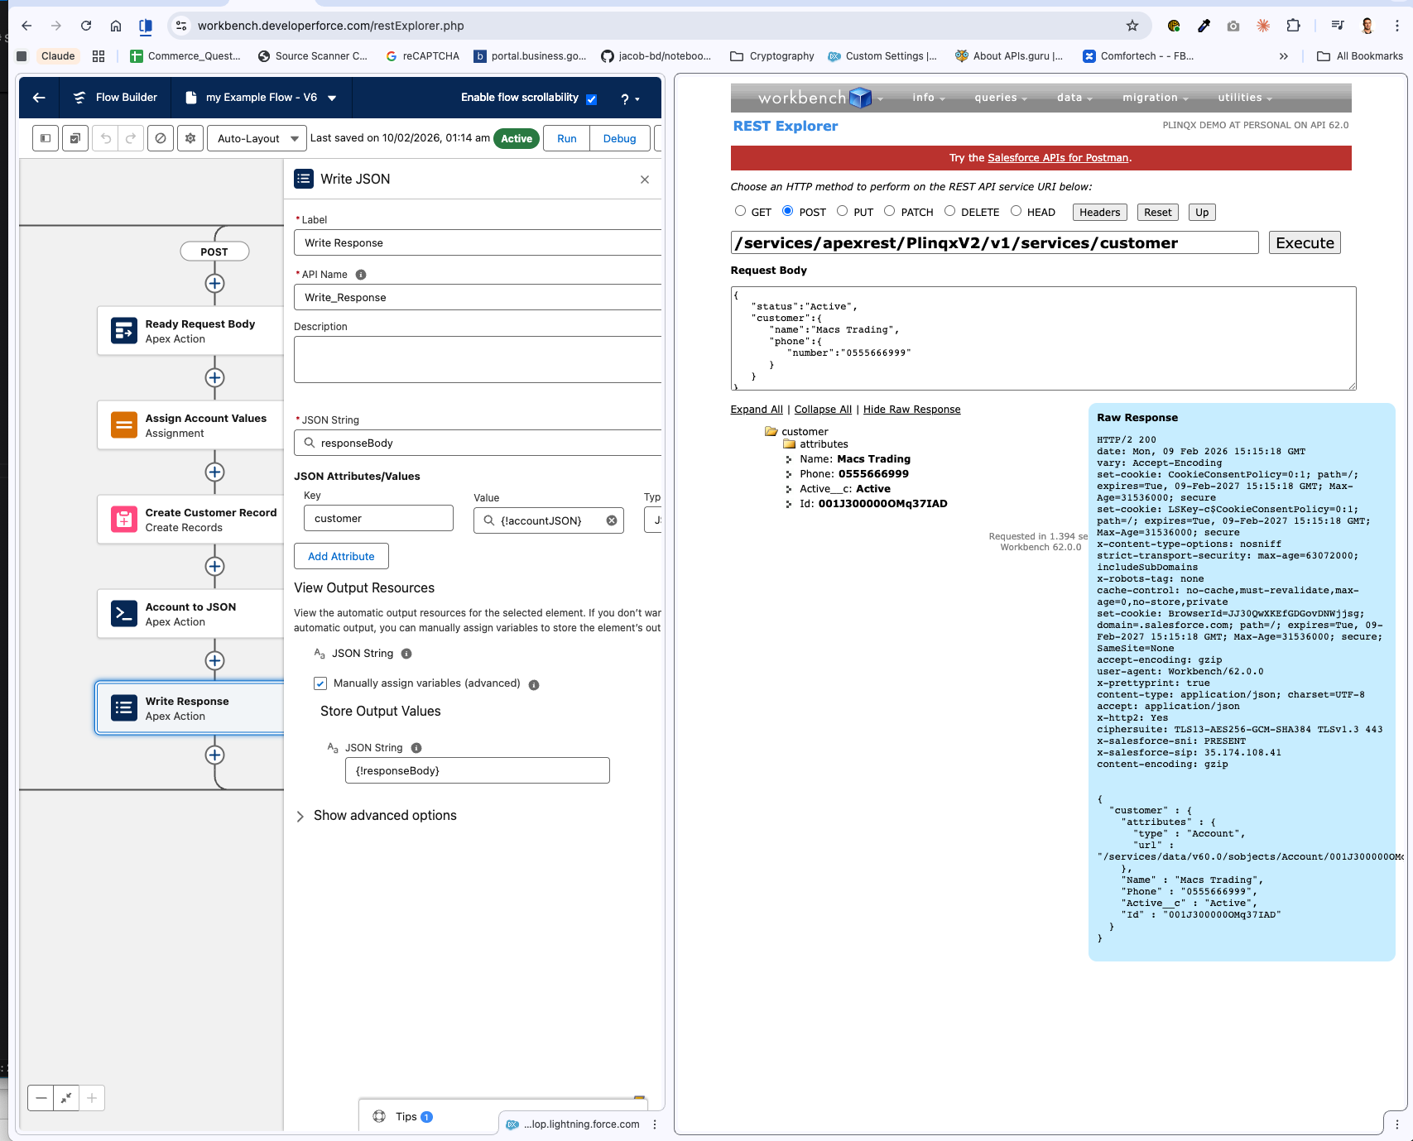Edit the Label field Write Response
This screenshot has height=1141, width=1413.
click(x=478, y=243)
